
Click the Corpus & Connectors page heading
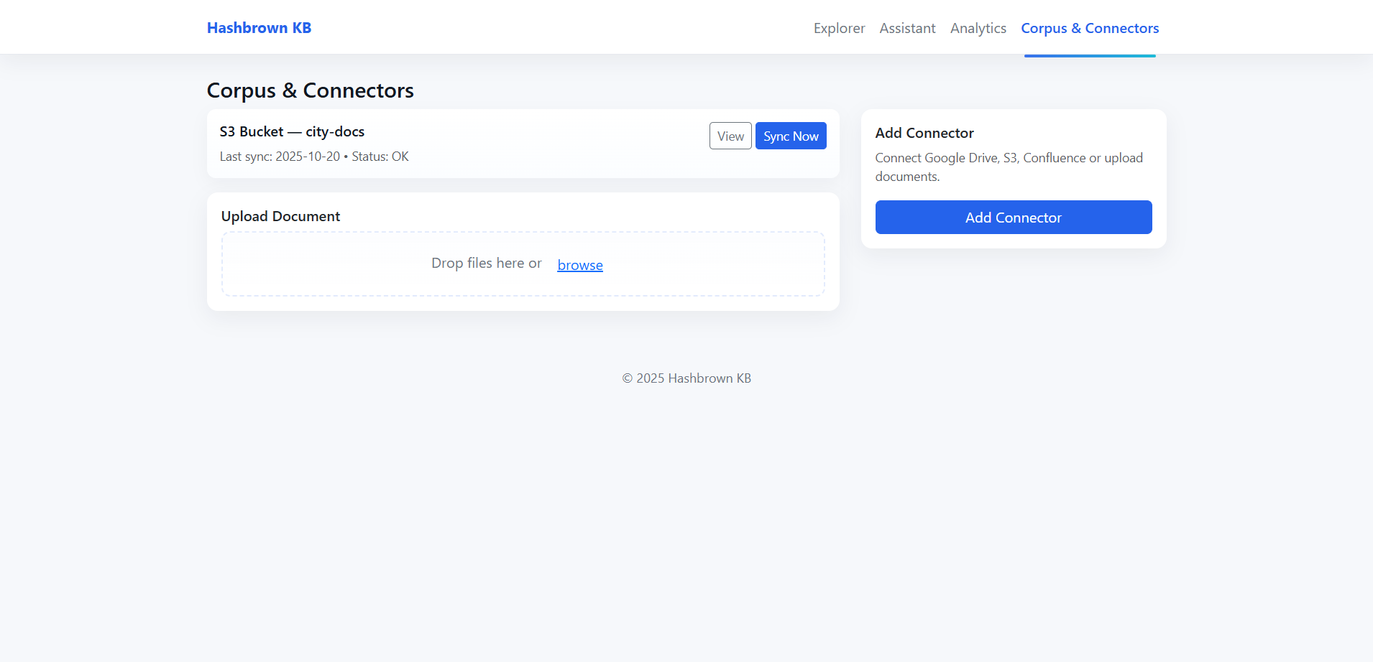(310, 90)
